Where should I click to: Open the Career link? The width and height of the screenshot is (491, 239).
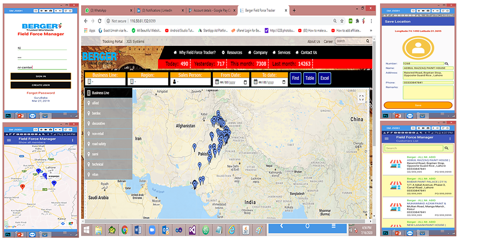click(328, 42)
